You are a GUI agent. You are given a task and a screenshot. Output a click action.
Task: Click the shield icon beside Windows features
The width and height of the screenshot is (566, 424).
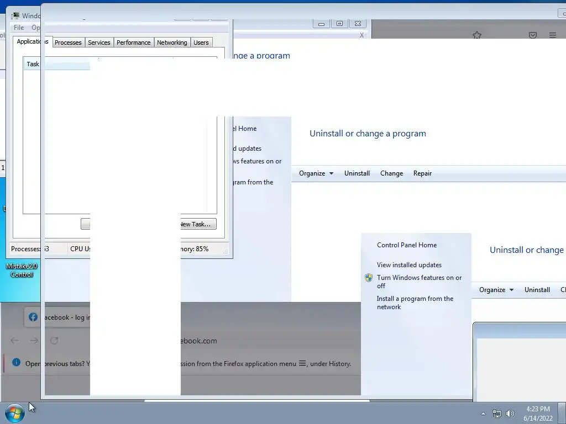[369, 278]
